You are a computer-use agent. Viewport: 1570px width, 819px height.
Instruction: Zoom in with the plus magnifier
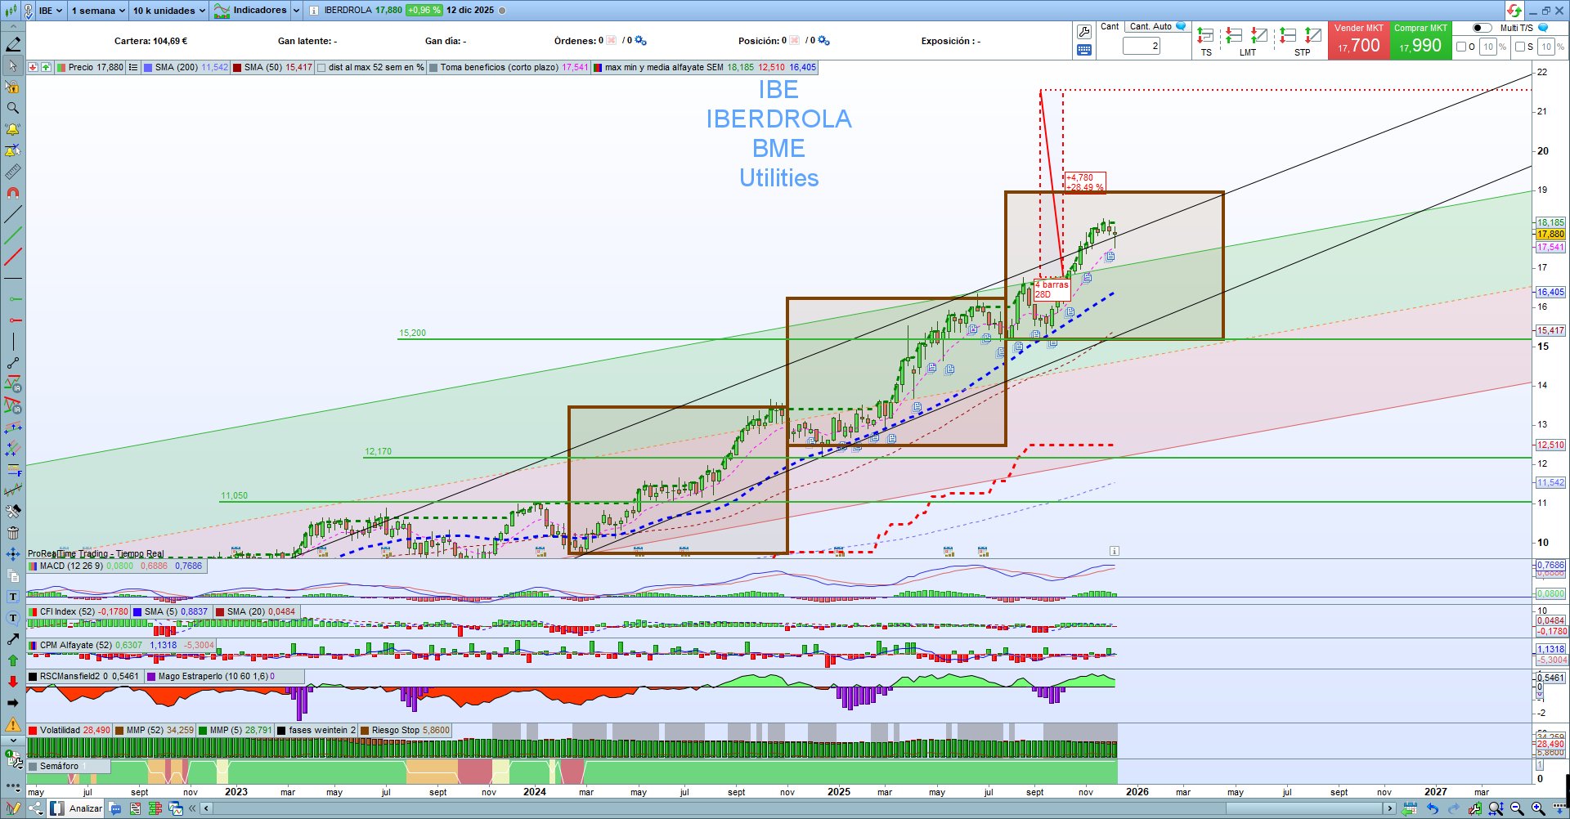click(1538, 809)
